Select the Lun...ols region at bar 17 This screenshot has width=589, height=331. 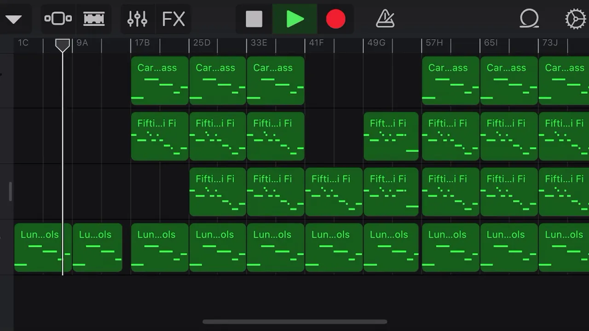coord(160,248)
